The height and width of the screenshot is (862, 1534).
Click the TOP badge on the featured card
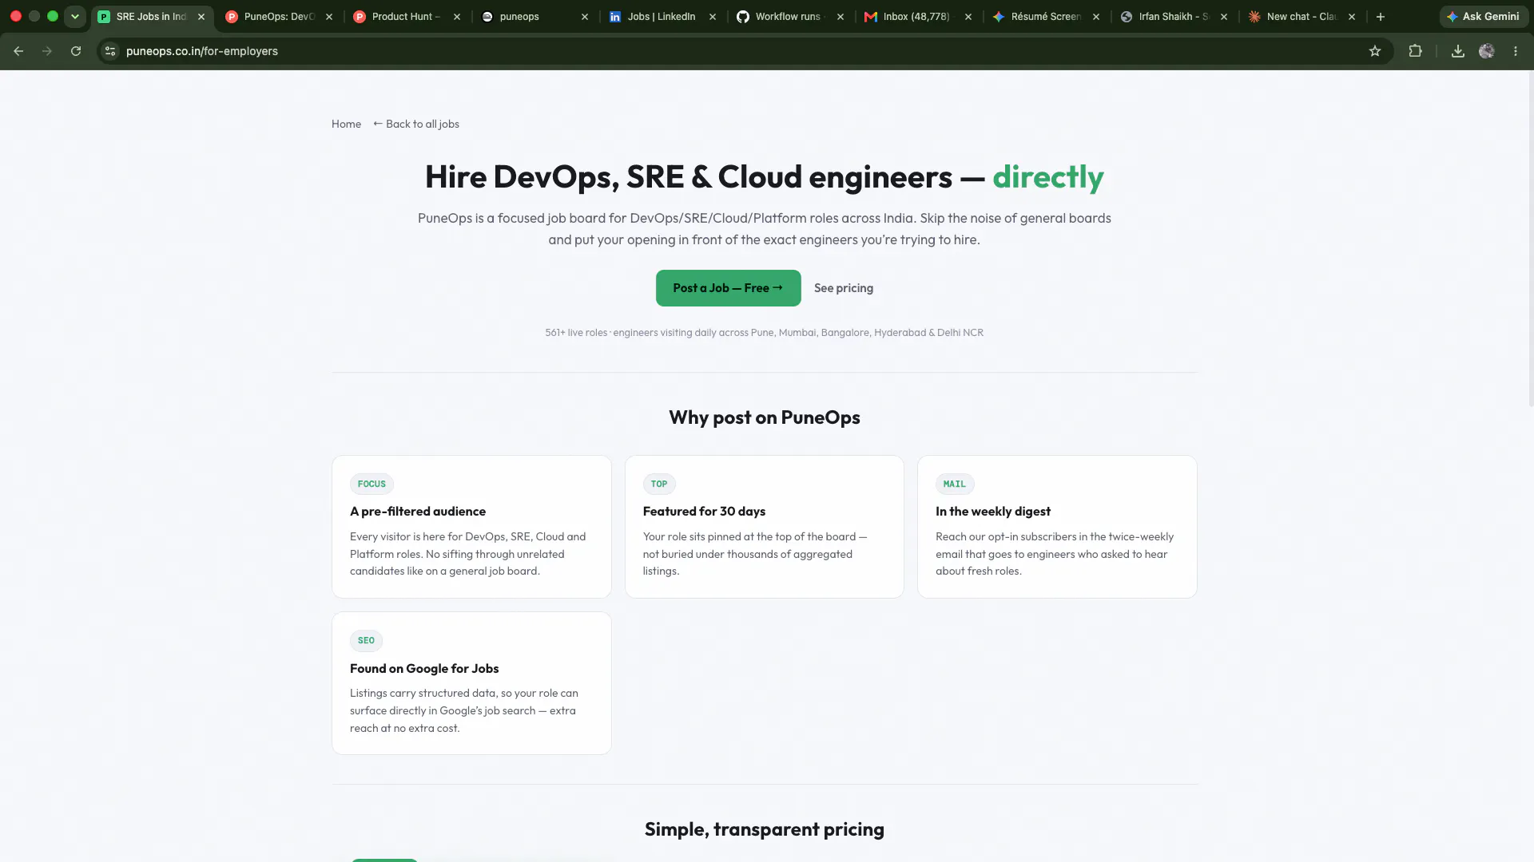pyautogui.click(x=659, y=484)
